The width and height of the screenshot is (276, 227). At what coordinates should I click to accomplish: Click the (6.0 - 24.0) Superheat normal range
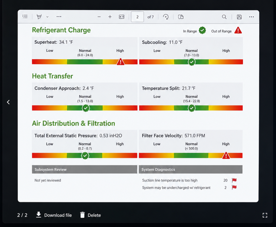point(85,55)
